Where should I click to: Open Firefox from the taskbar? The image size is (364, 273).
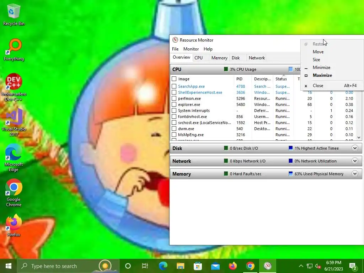(x=232, y=266)
